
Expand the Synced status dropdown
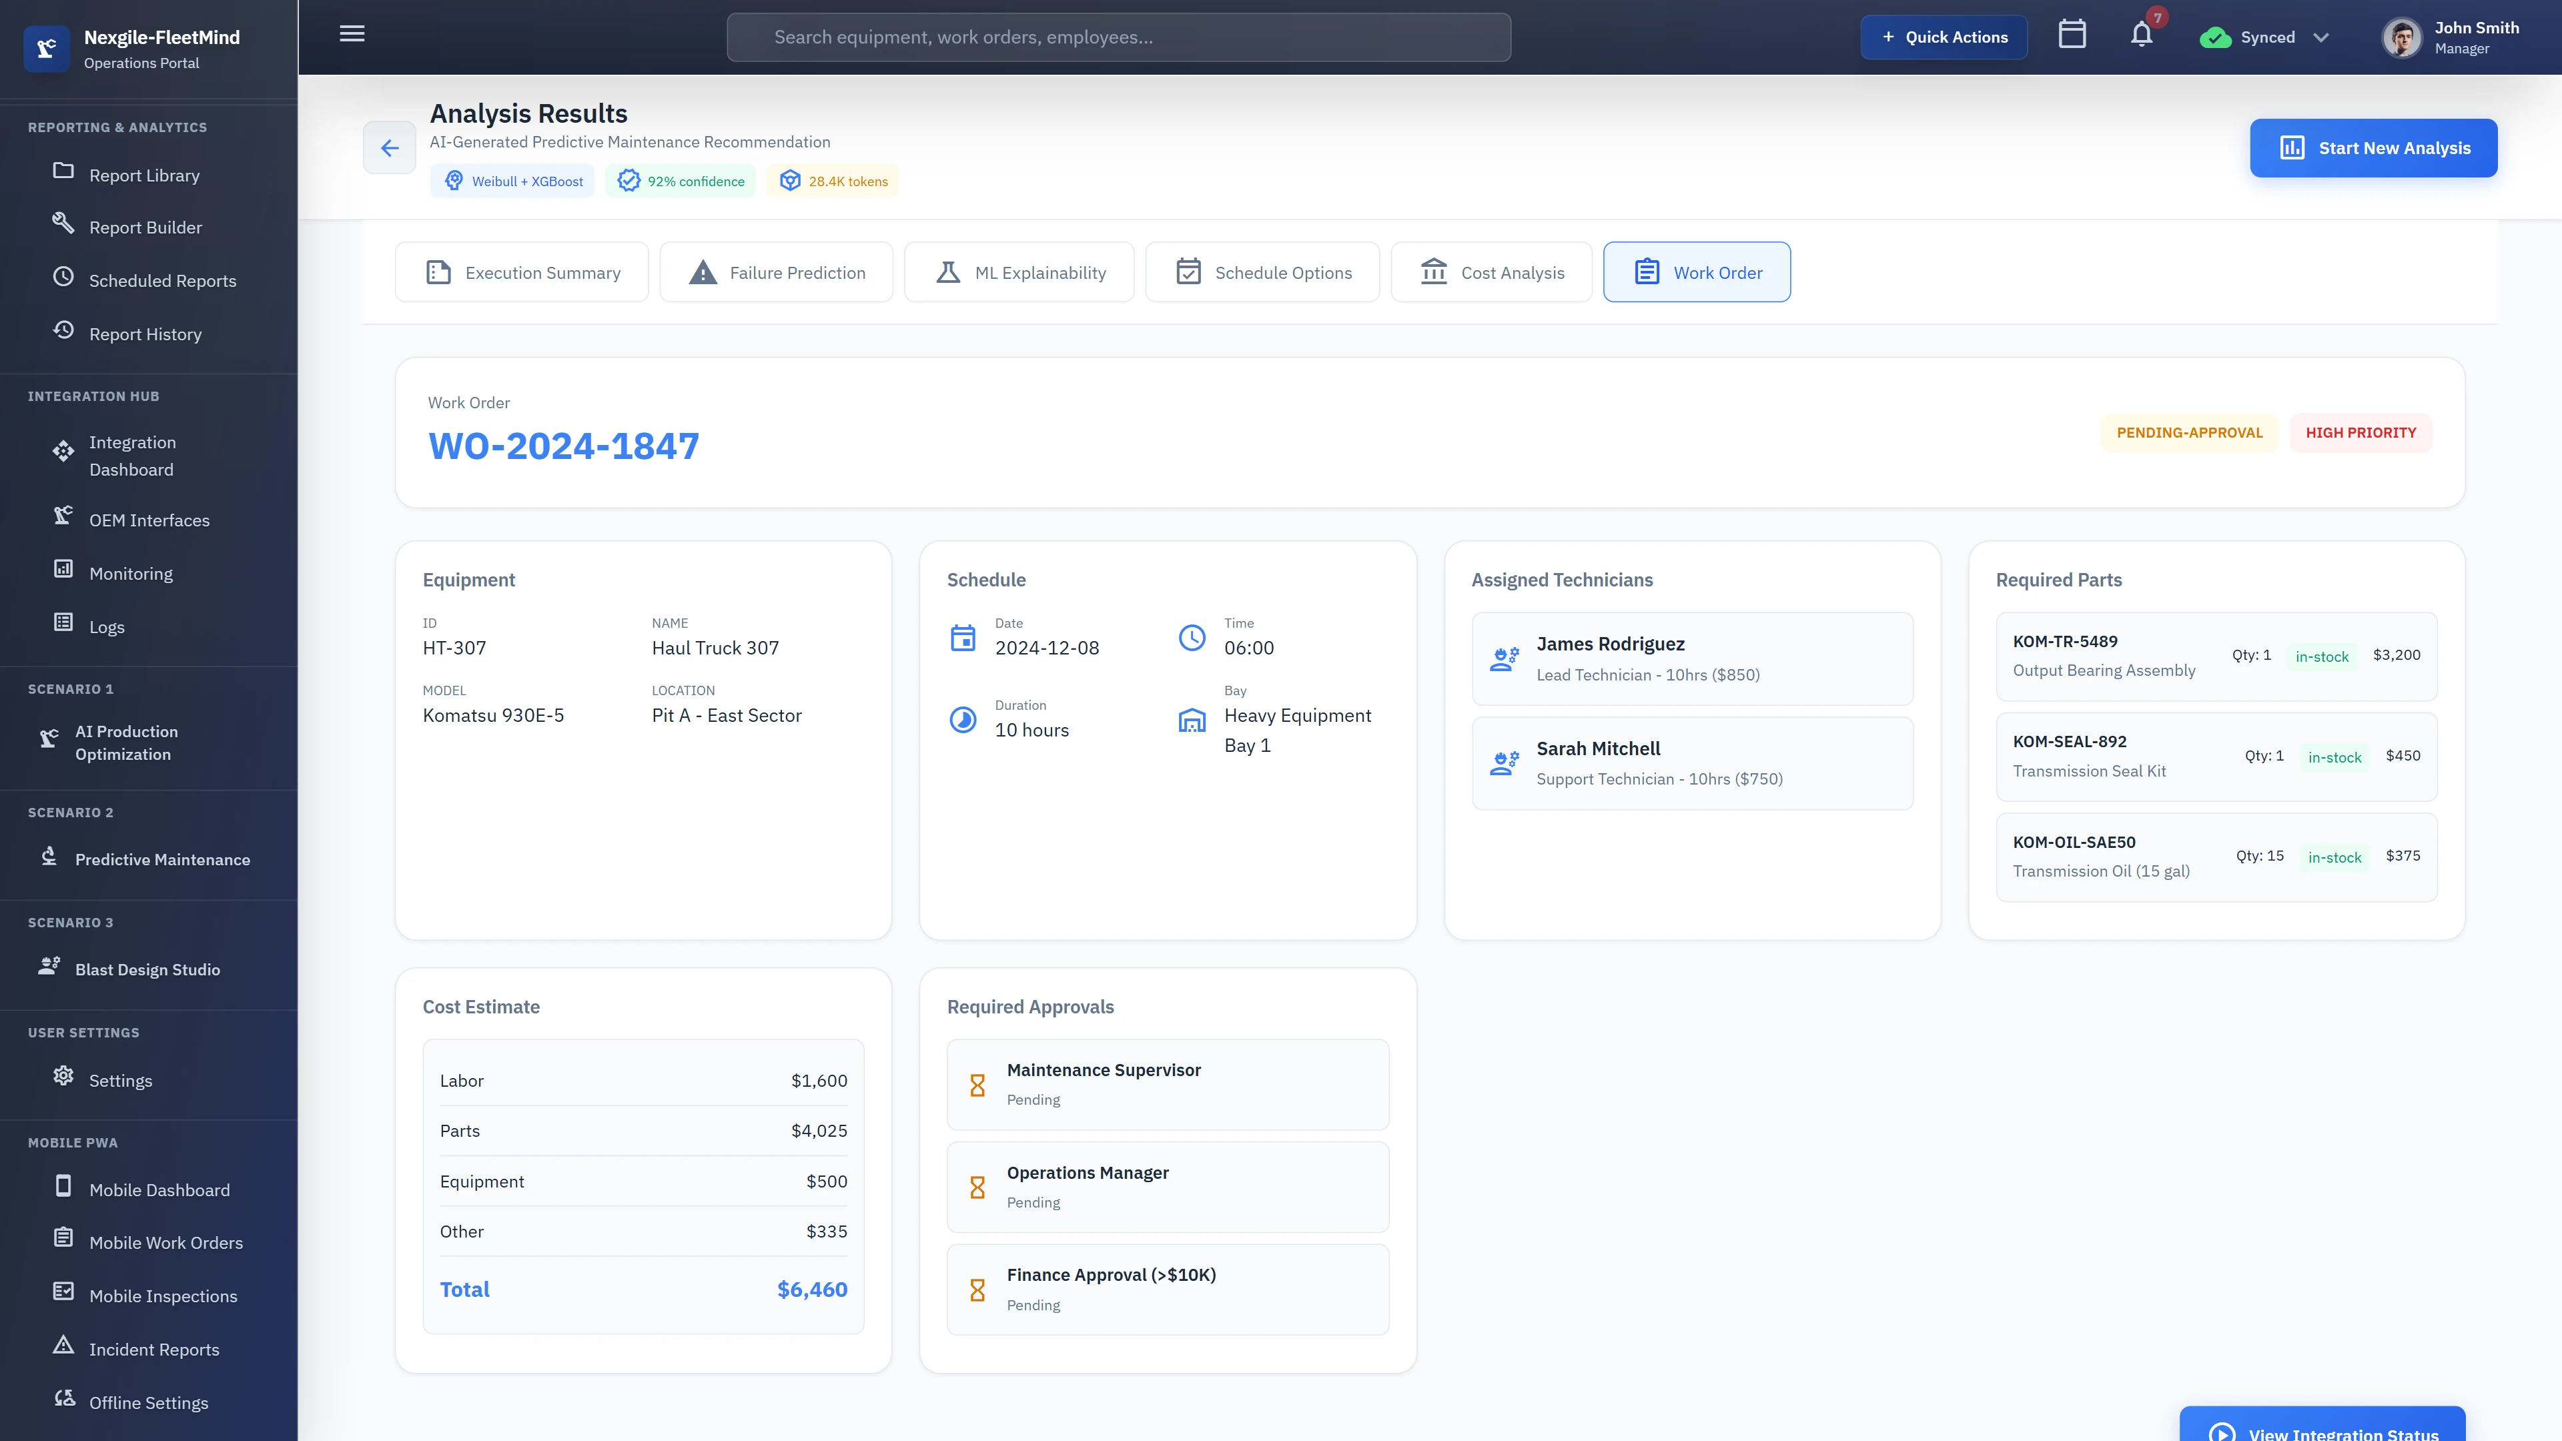coord(2266,37)
